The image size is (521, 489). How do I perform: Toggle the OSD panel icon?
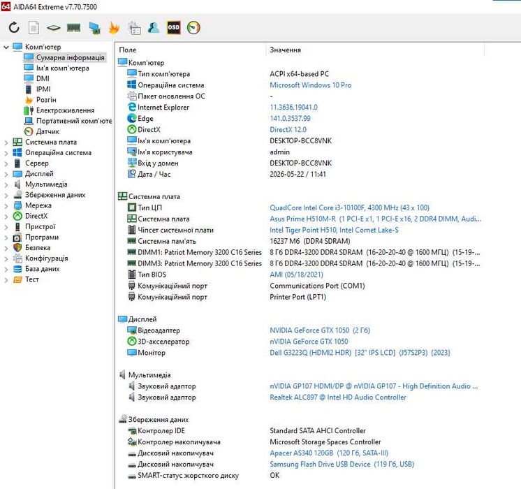[173, 27]
